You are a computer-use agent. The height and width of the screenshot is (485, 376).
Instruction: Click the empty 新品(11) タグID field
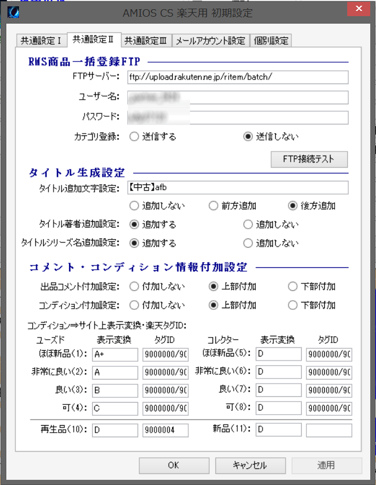coord(329,430)
